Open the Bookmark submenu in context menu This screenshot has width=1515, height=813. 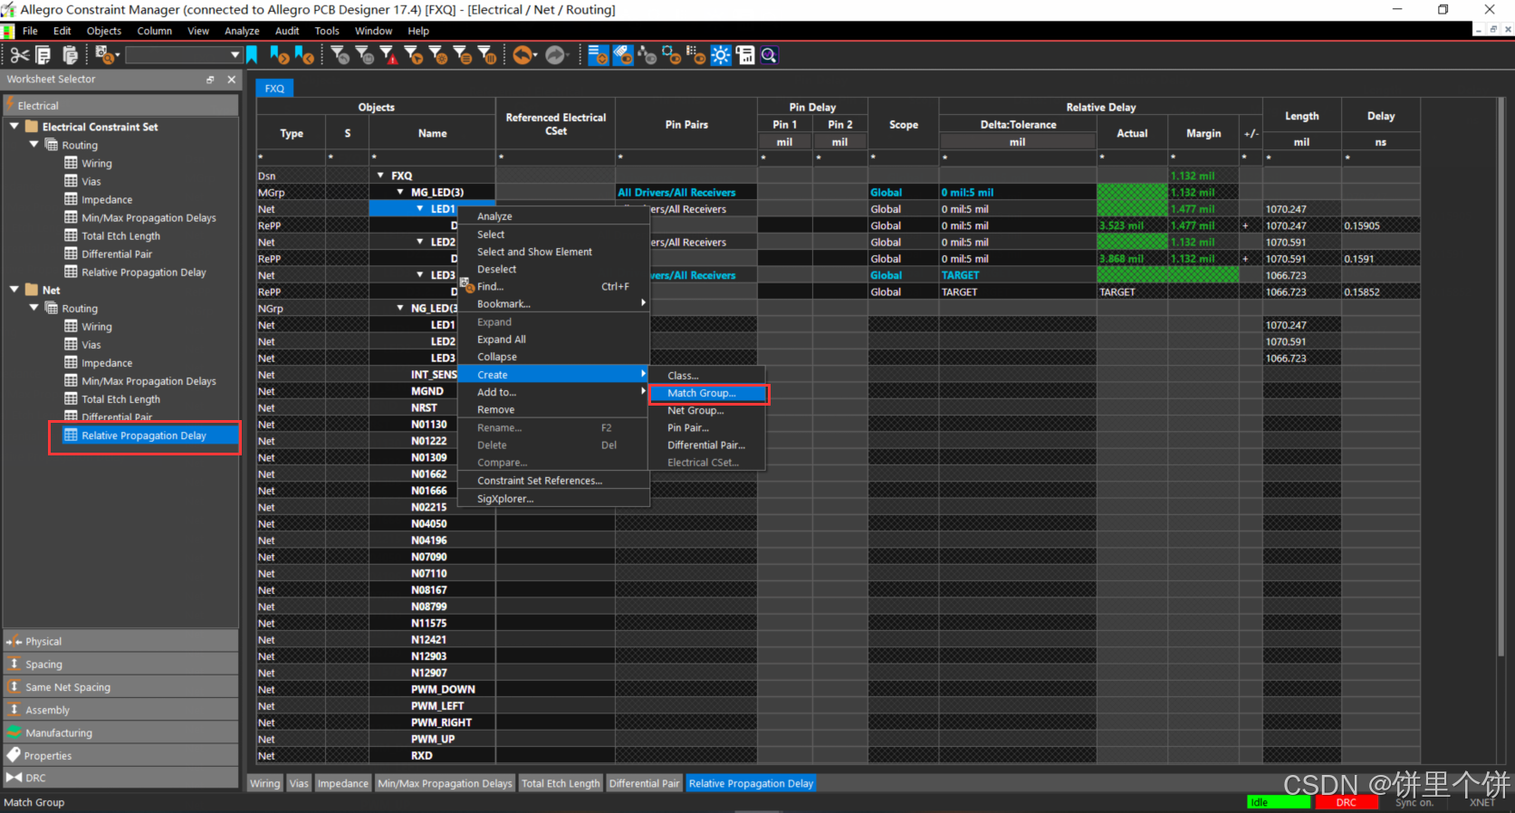coord(554,303)
